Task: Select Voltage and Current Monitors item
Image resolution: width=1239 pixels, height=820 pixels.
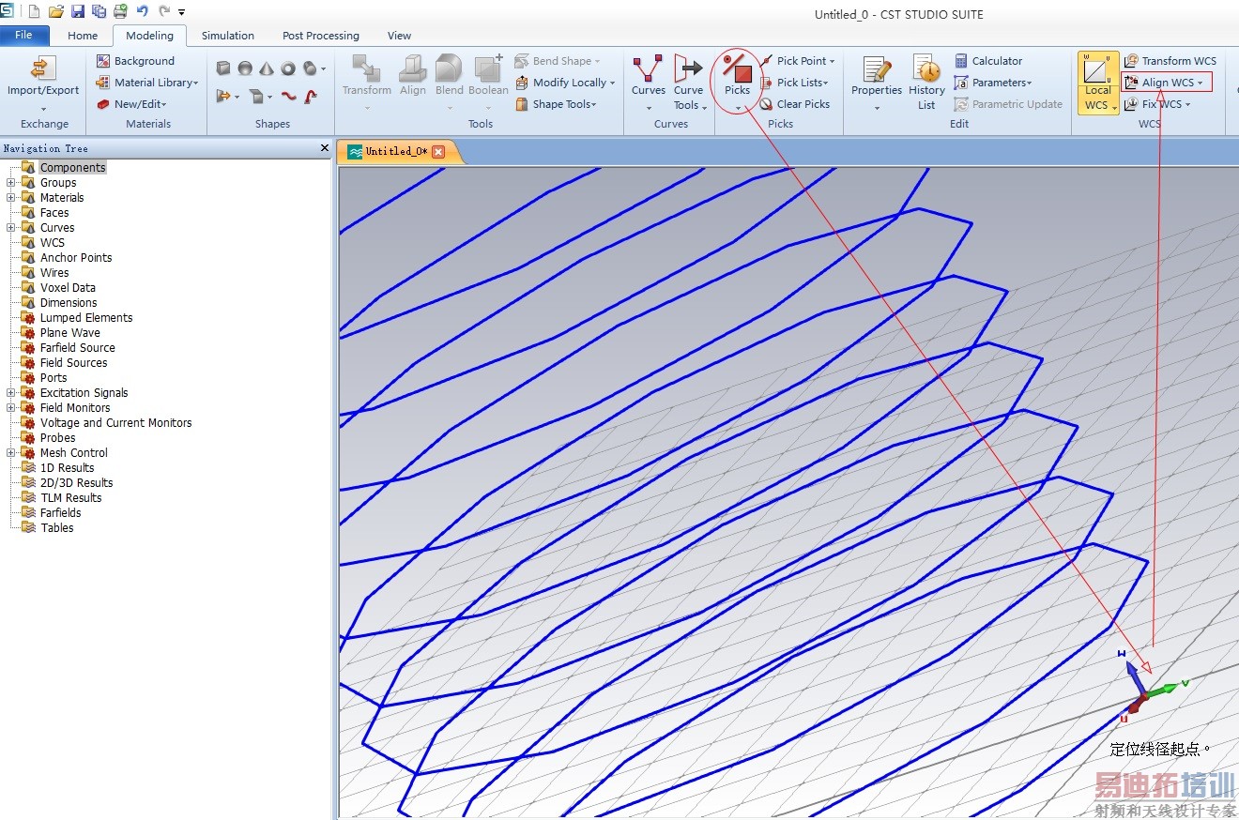Action: click(x=115, y=423)
